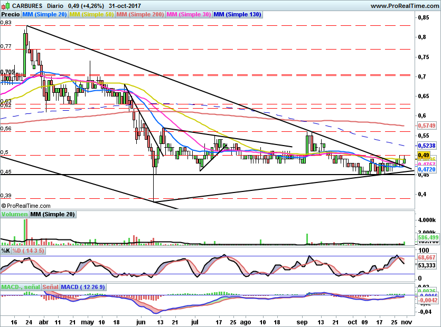Select the magenta MM (Simple 30) legend
The image size is (441, 327).
point(189,15)
